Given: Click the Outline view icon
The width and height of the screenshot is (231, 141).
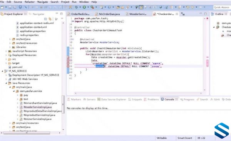Looking at the screenshot, I should pyautogui.click(x=213, y=14).
